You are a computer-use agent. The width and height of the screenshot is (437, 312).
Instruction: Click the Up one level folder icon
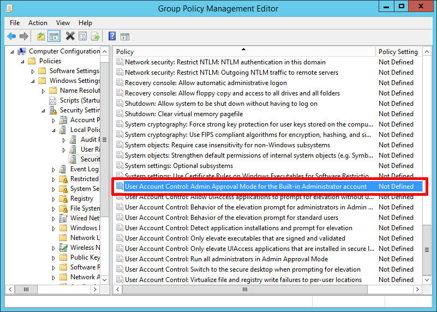[41, 36]
